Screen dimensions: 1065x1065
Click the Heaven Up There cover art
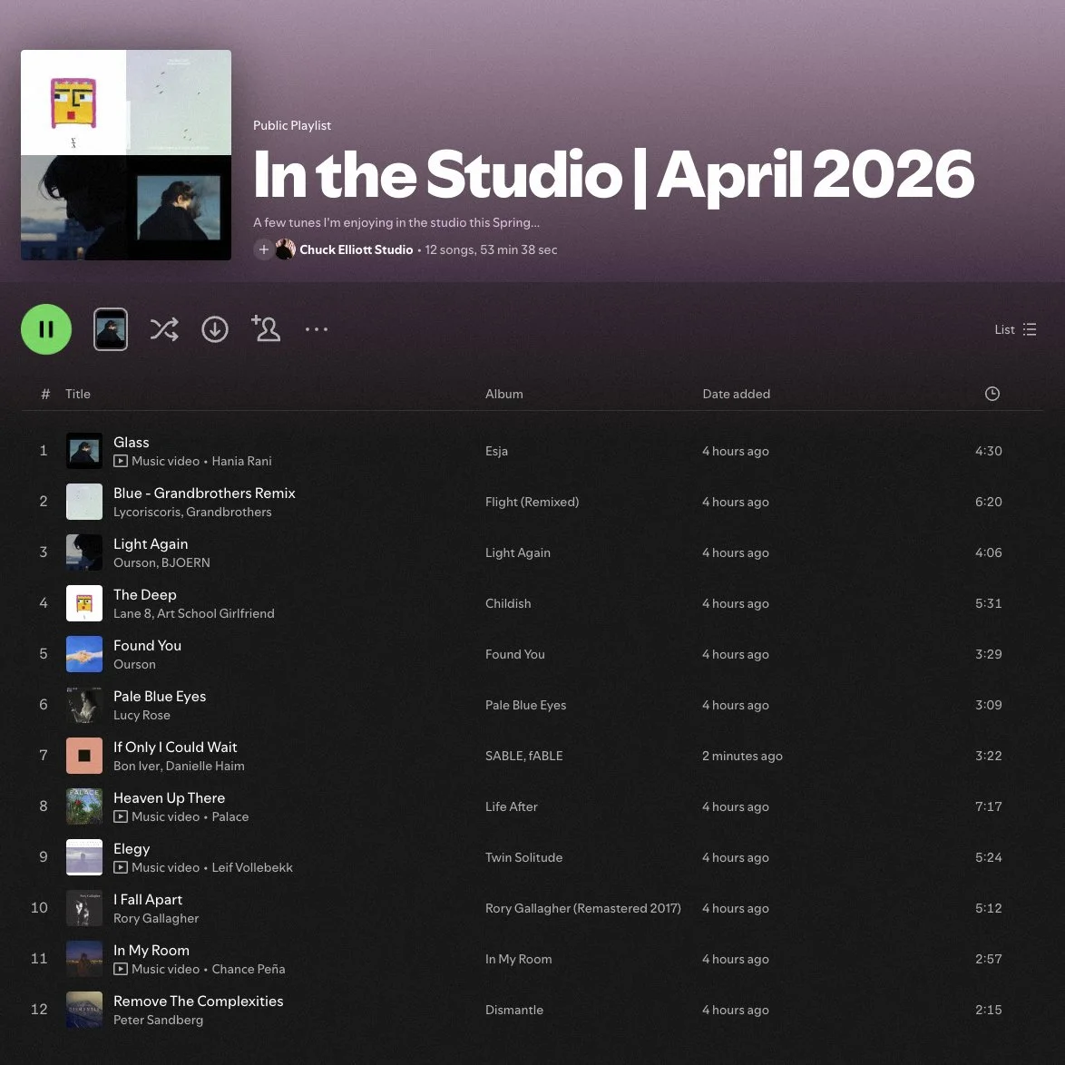[x=84, y=806]
